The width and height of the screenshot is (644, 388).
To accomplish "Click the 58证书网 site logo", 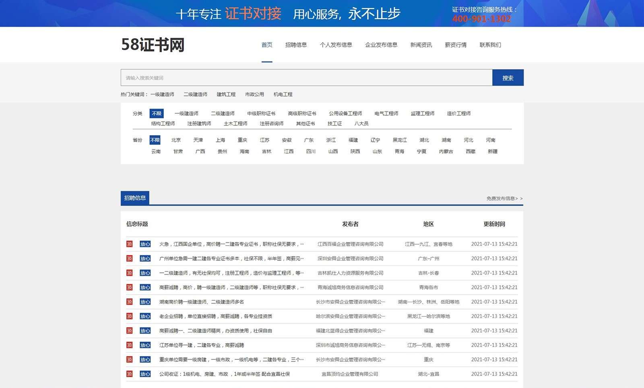I will pos(153,45).
